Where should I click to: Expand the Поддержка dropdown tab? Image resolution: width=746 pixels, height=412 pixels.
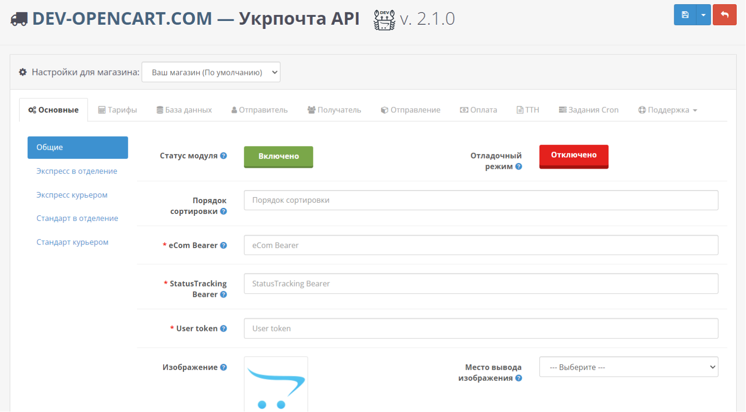coord(668,110)
